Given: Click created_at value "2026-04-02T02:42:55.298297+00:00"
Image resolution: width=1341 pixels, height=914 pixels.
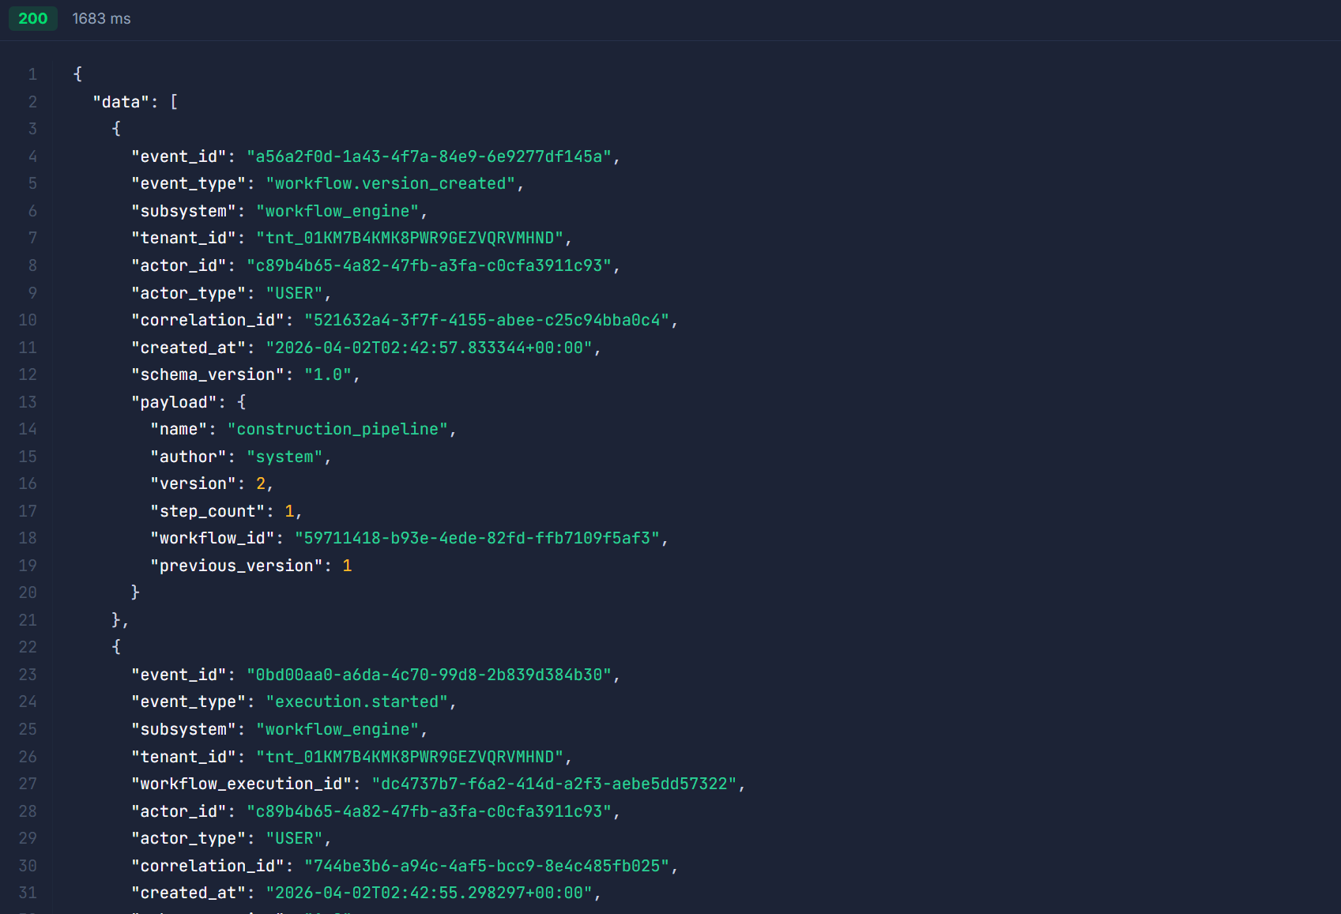Looking at the screenshot, I should click(x=429, y=893).
